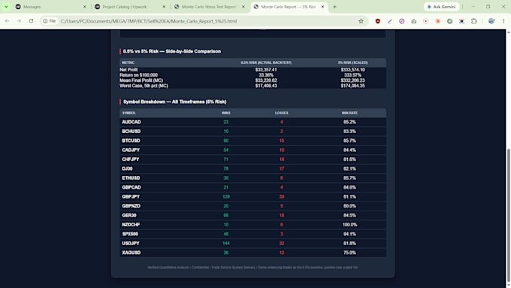Open the red record-dot extension
The width and height of the screenshot is (511, 288).
425,21
